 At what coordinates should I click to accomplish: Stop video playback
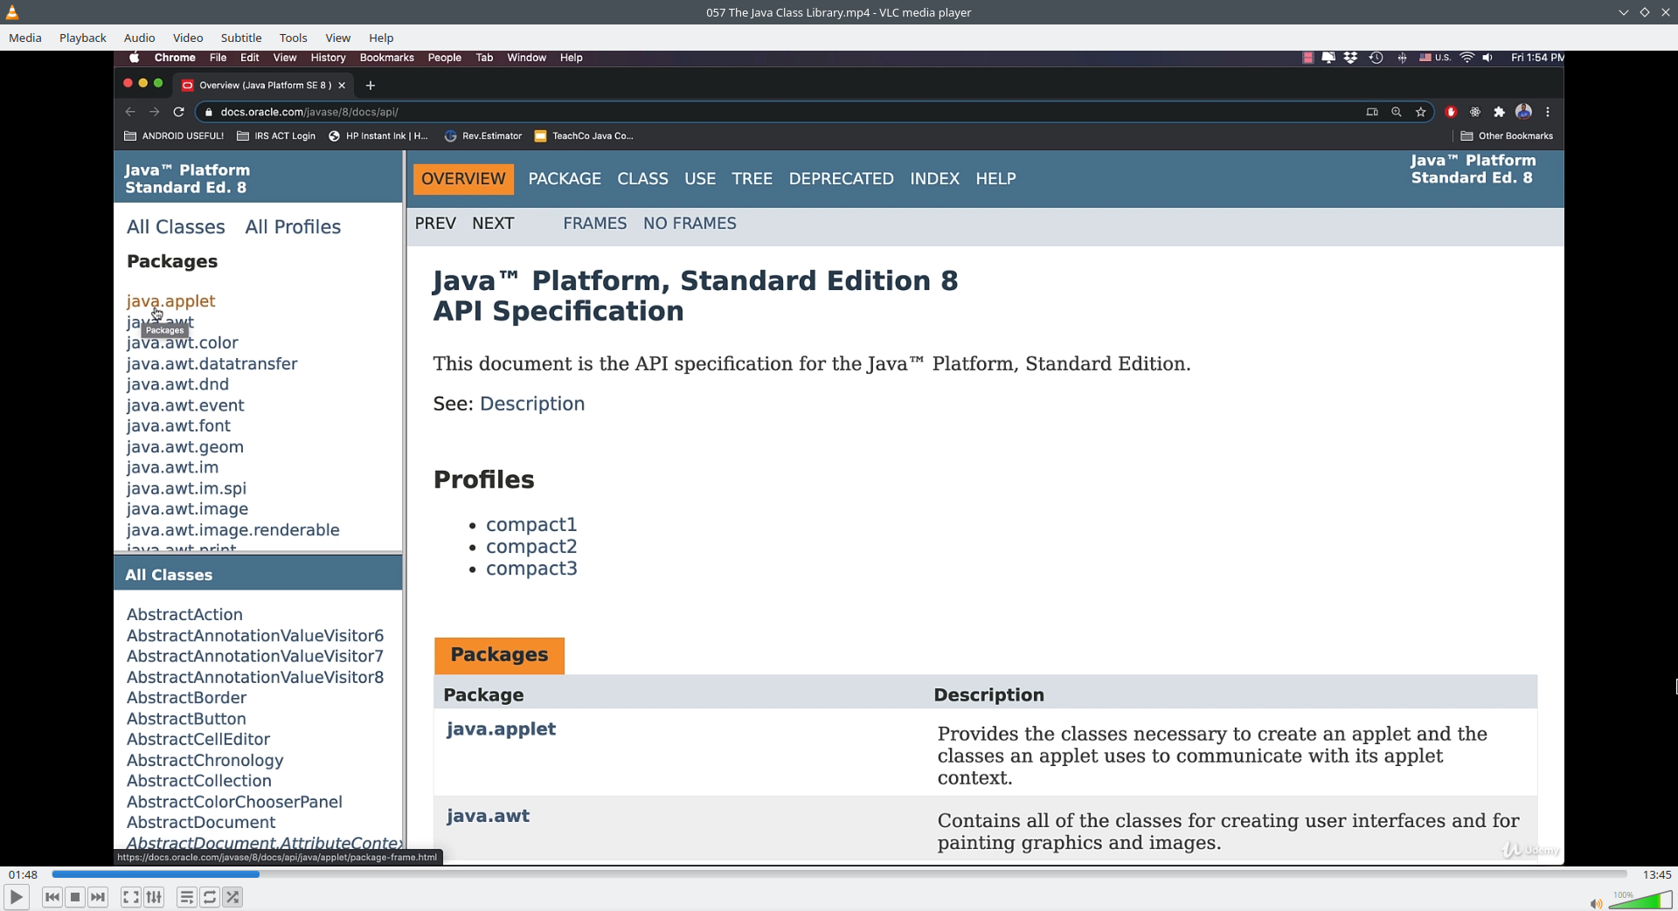coord(75,897)
